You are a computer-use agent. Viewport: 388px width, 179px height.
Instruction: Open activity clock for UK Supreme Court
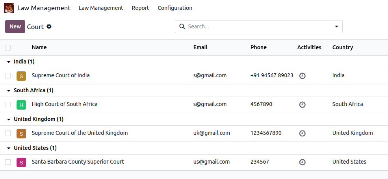(x=302, y=133)
